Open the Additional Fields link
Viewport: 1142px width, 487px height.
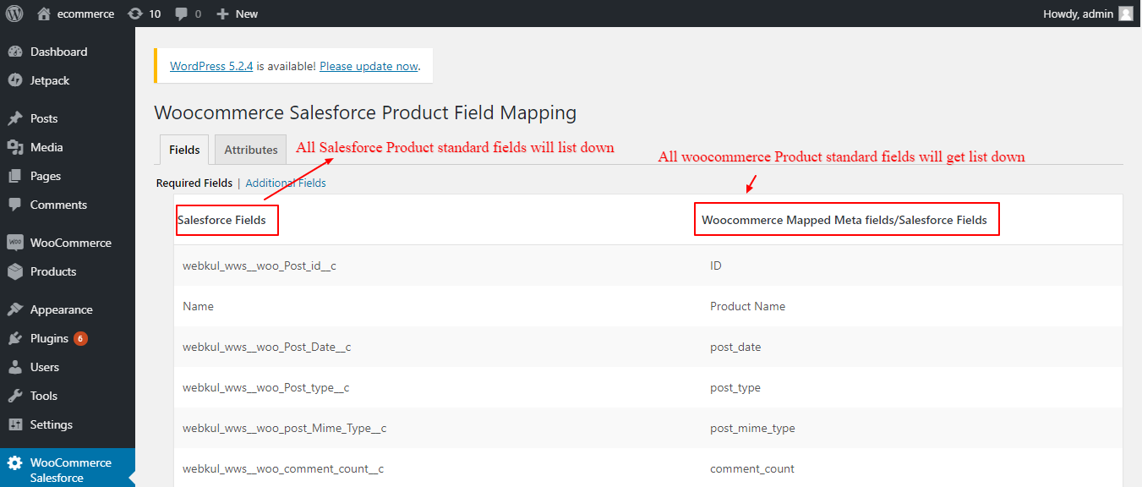tap(286, 183)
